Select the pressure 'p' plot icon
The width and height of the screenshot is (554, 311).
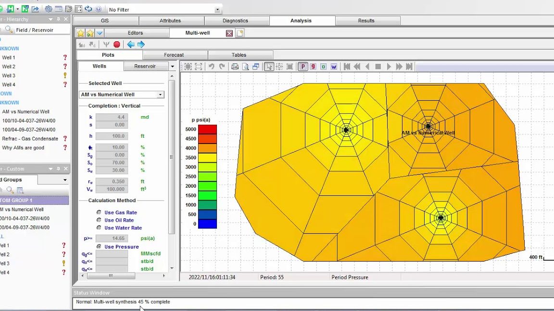click(x=302, y=67)
